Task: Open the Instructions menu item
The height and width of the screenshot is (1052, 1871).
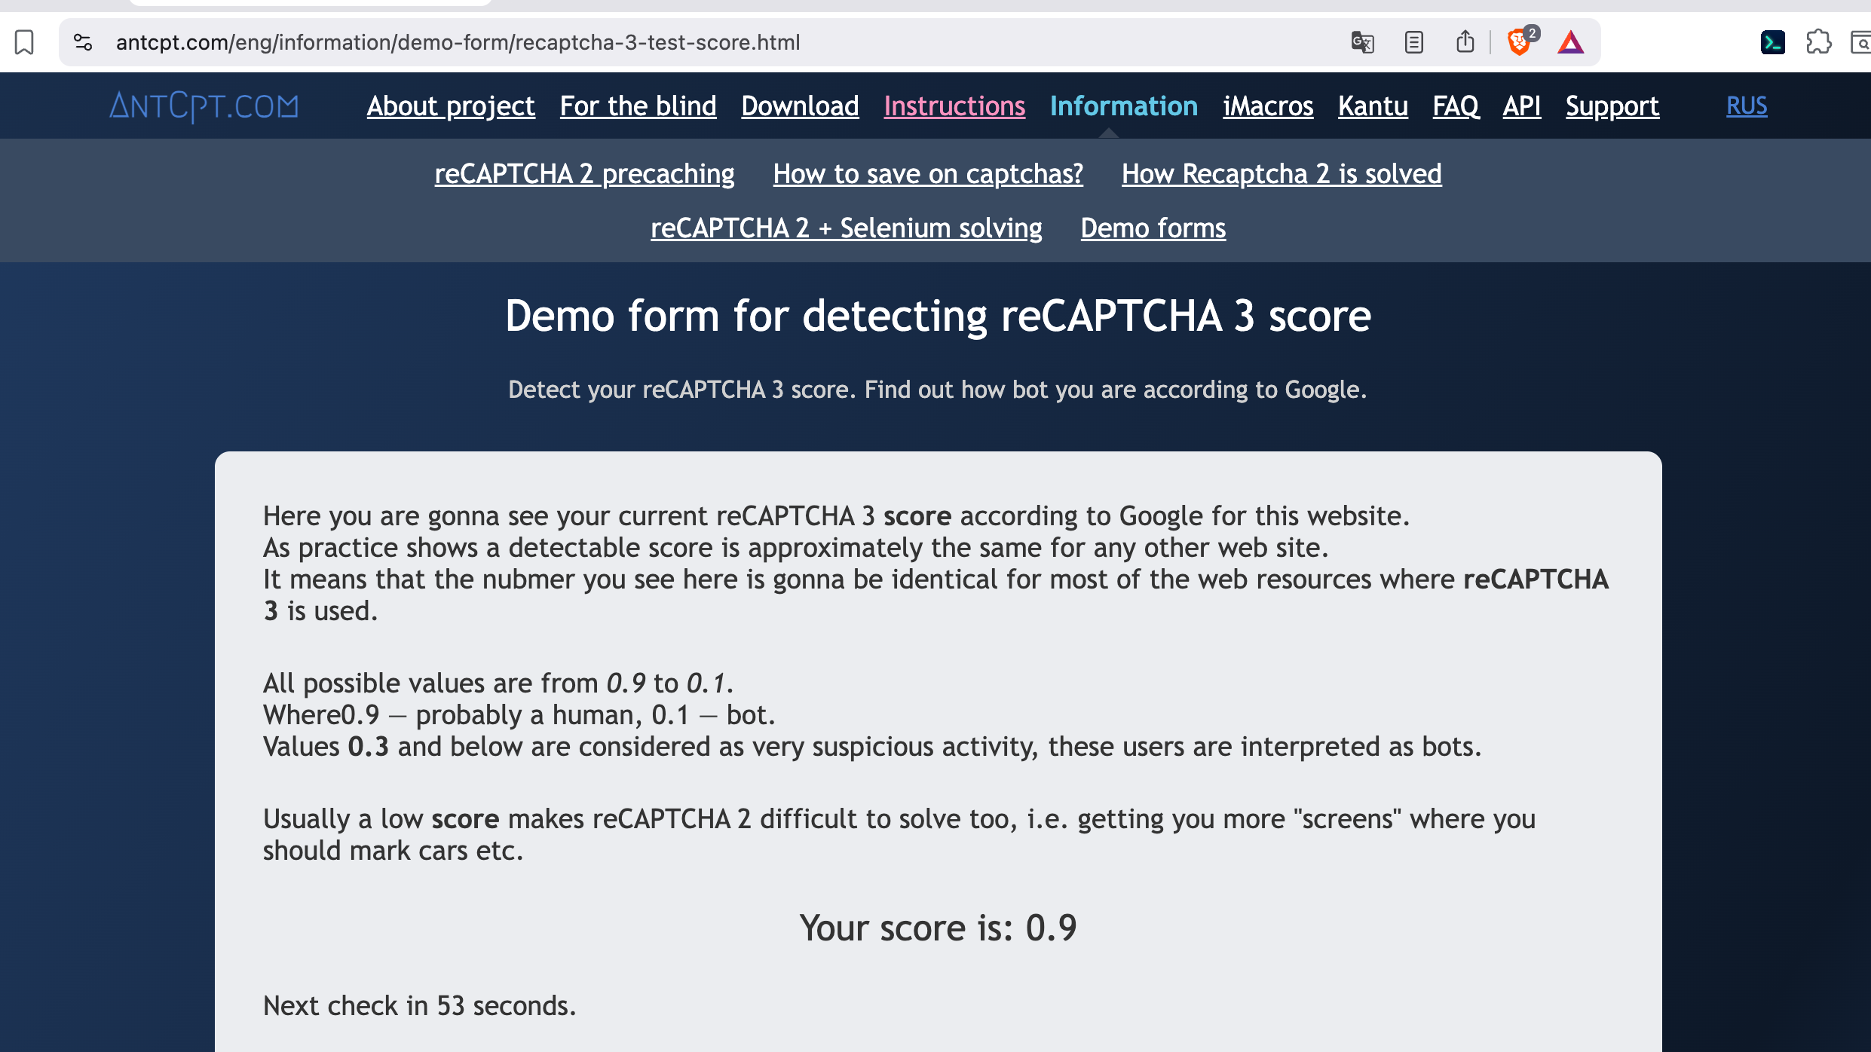Action: click(954, 106)
